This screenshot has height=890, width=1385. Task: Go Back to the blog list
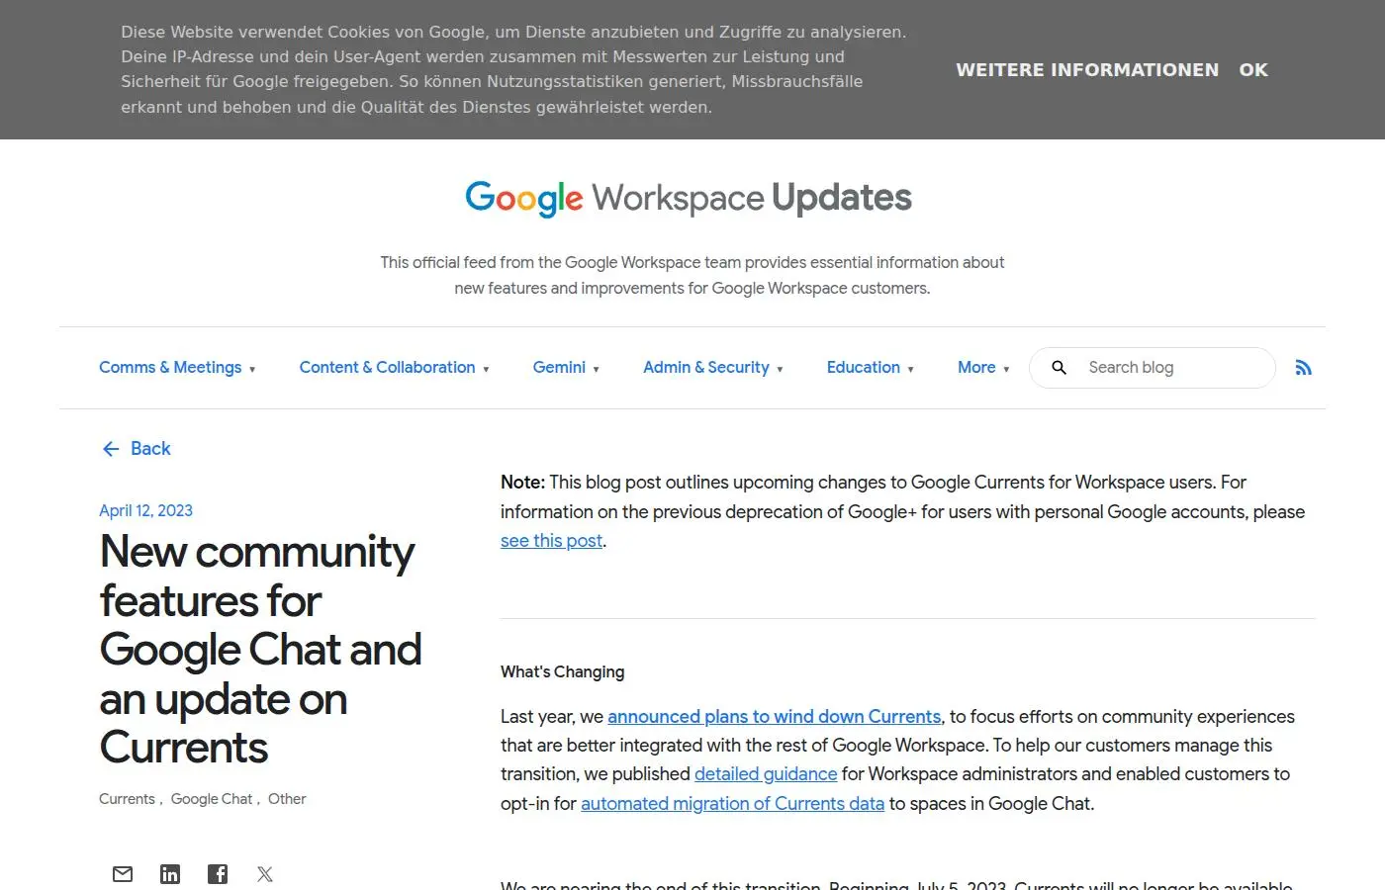point(136,449)
